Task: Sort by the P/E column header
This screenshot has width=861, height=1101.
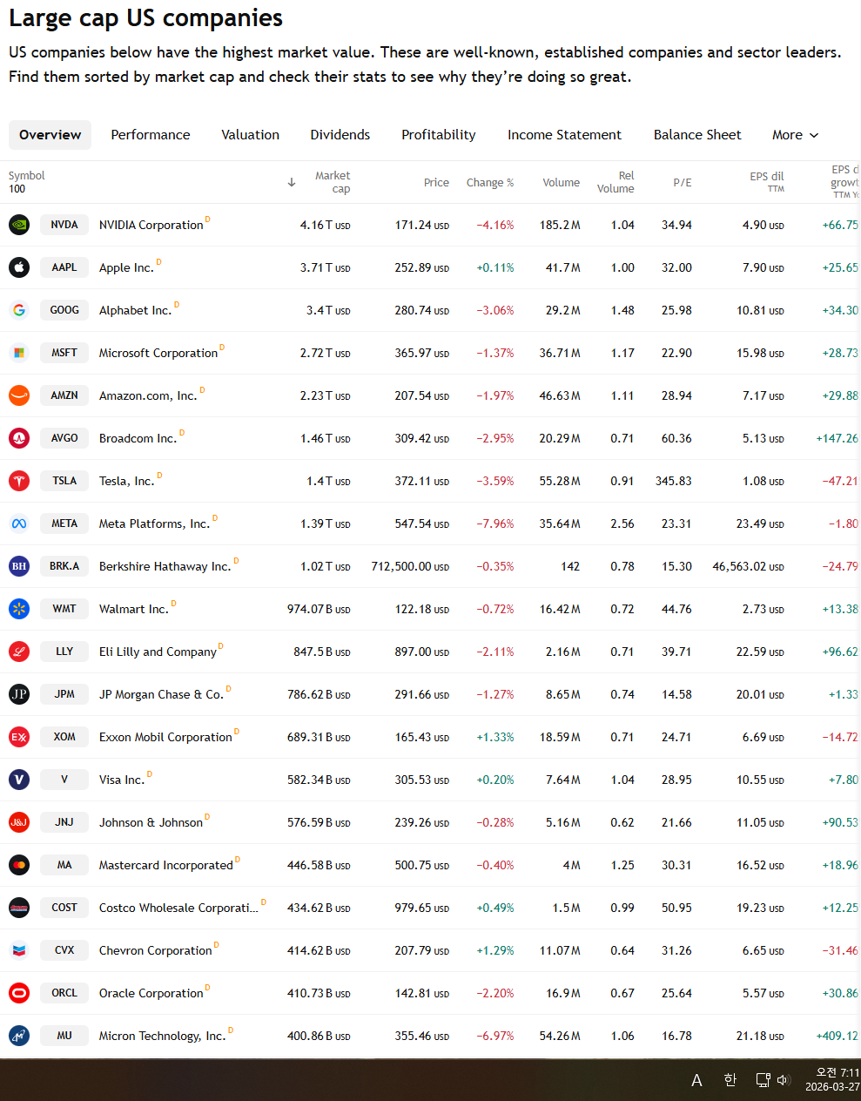Action: coord(683,183)
